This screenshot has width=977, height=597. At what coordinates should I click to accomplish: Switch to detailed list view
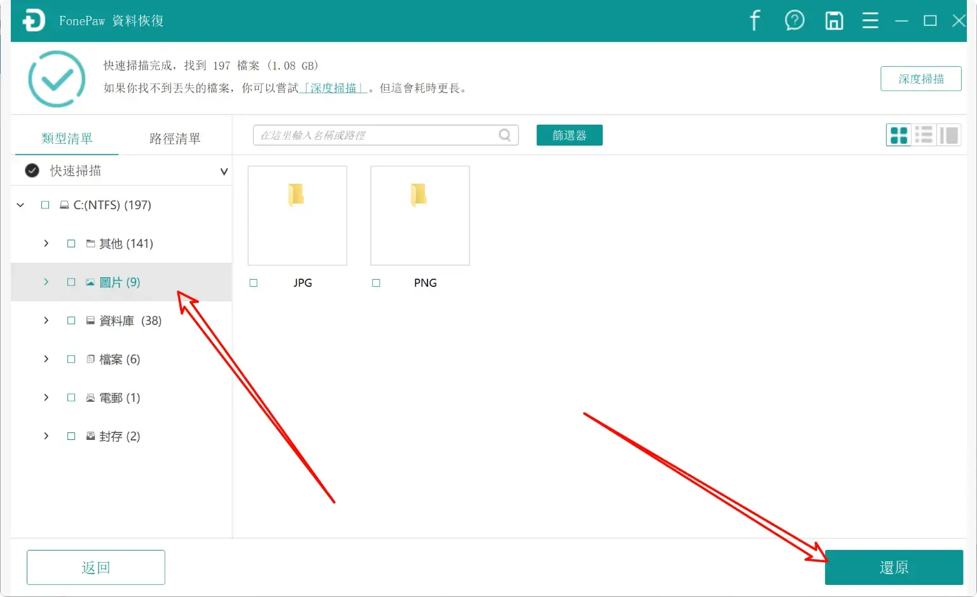click(x=924, y=135)
